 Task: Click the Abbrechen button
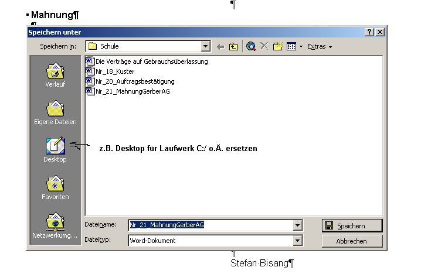pos(352,241)
